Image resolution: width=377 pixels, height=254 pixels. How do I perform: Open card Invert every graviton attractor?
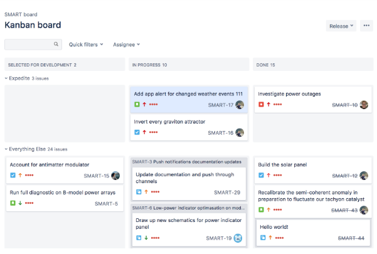[189, 127]
